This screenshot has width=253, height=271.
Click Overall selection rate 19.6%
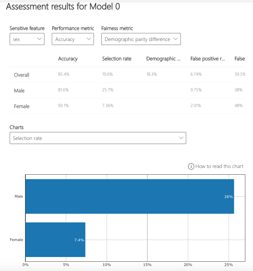107,74
